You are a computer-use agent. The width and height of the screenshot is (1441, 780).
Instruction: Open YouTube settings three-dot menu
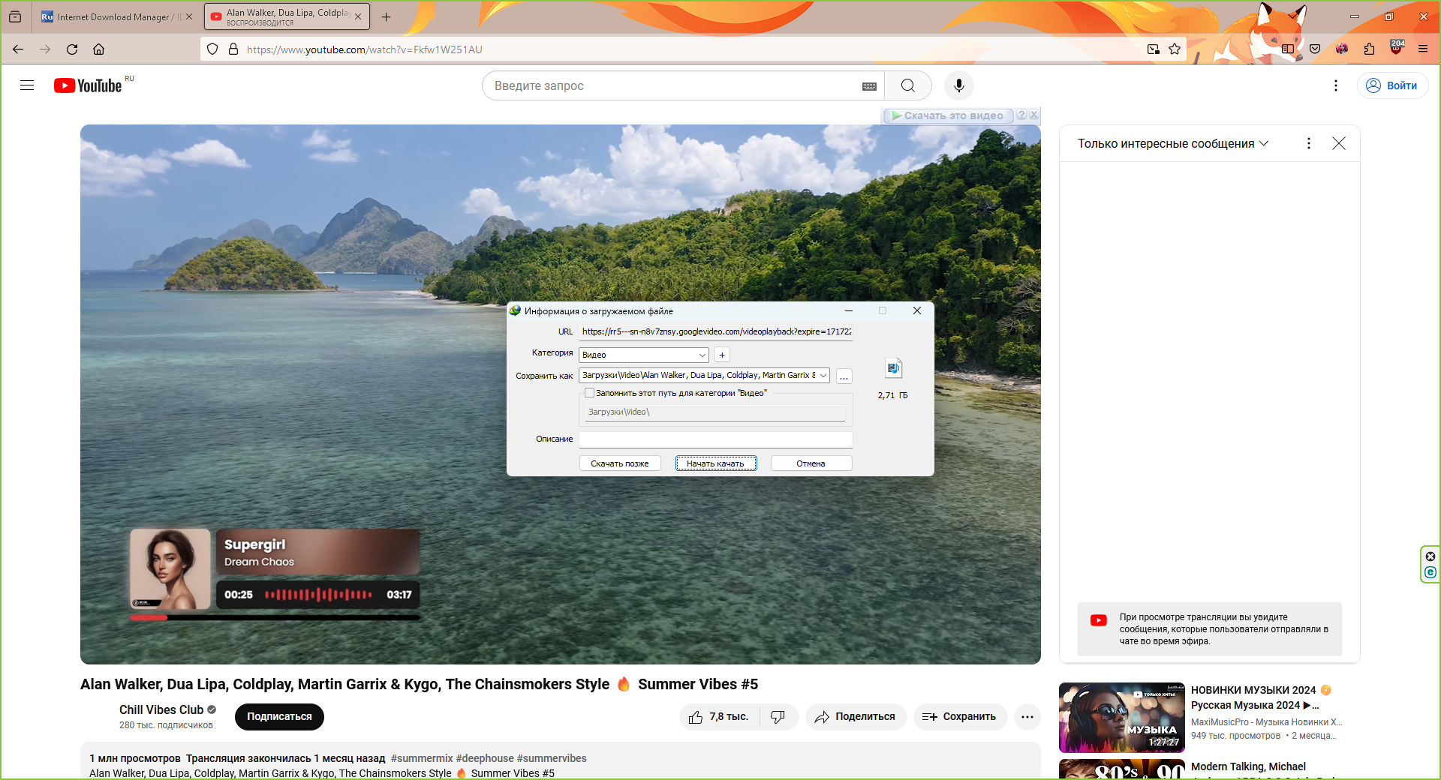point(1336,85)
